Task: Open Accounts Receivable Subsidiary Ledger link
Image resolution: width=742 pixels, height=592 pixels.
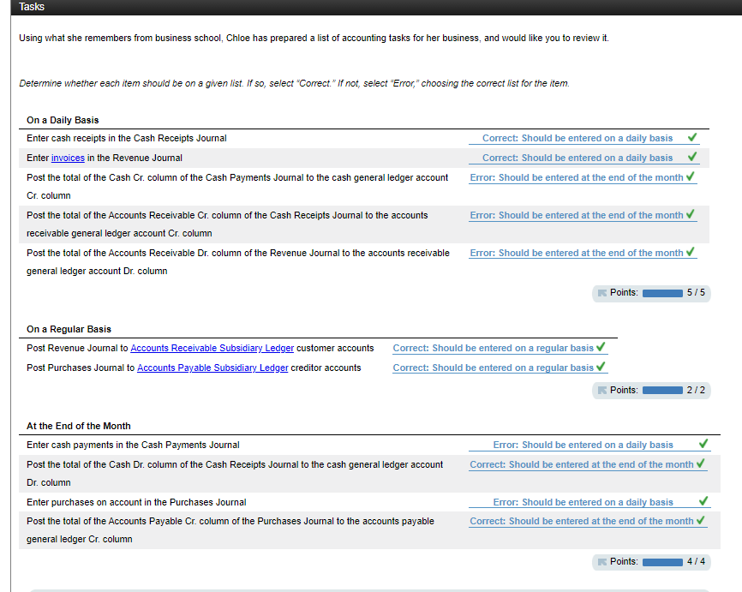Action: [212, 349]
